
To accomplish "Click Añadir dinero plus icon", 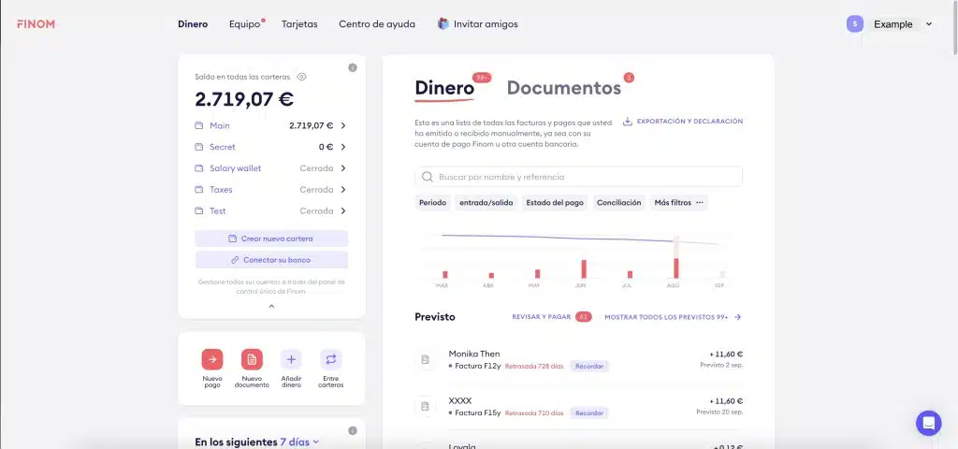I will tap(291, 360).
